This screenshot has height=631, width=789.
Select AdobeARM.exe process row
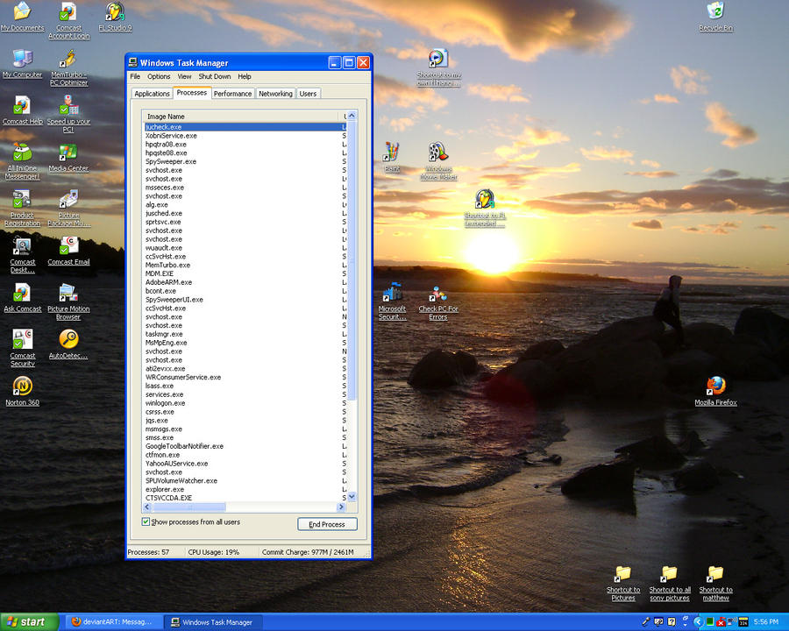click(x=244, y=282)
